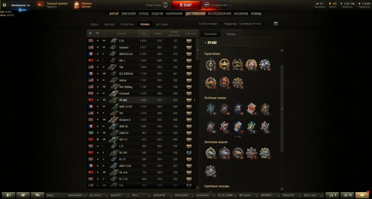Close the ImperatorDark chat tab
The width and height of the screenshot is (372, 199).
point(86,196)
